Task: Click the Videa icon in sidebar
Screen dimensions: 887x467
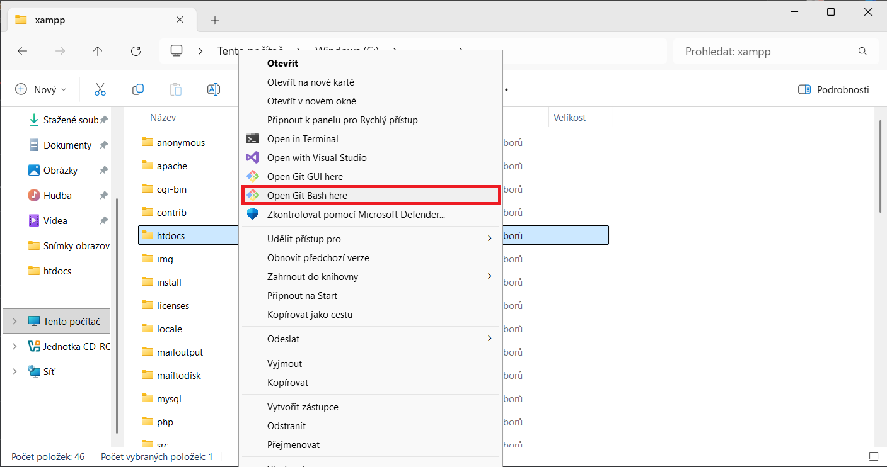Action: tap(34, 220)
